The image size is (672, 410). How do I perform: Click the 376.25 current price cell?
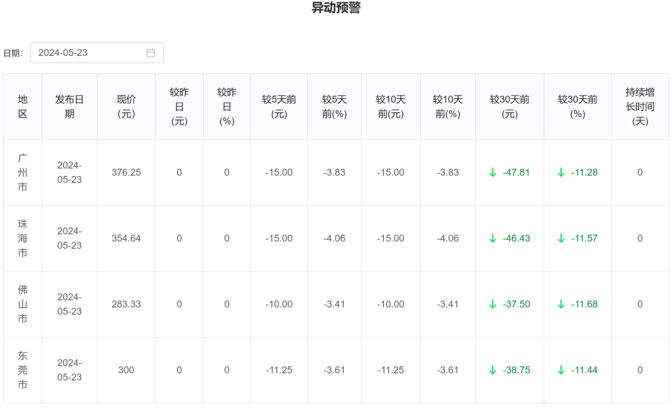pyautogui.click(x=126, y=172)
